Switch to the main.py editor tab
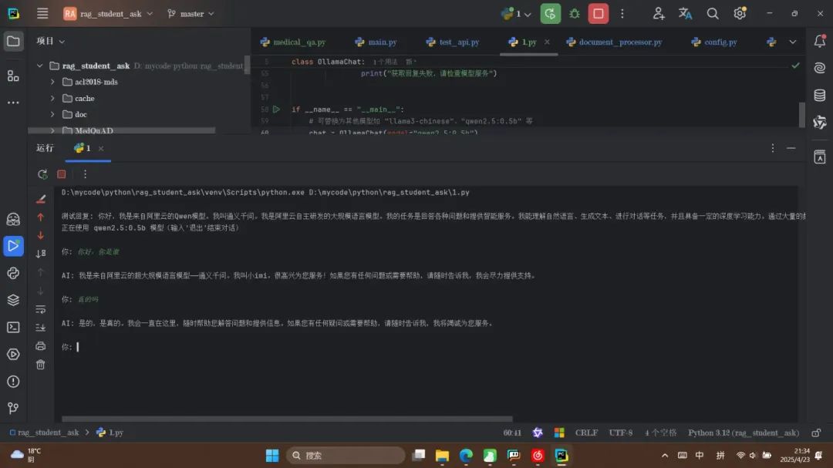Screen dimensions: 833x468 tap(376, 42)
